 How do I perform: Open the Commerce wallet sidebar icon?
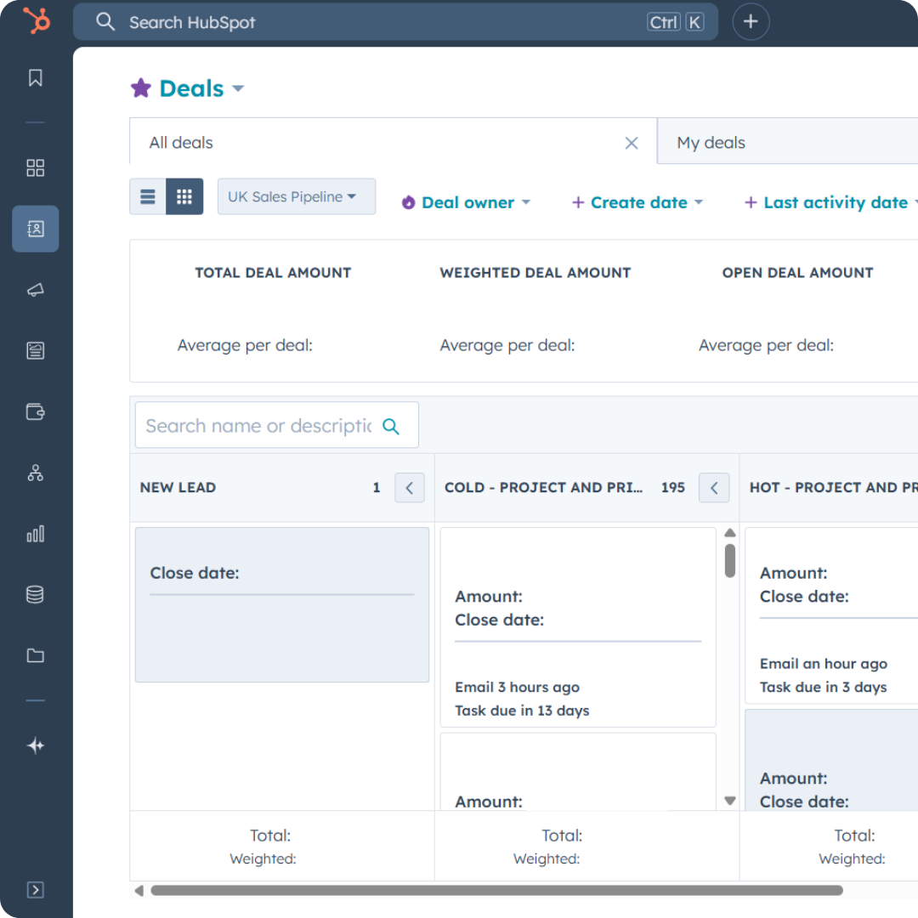click(x=35, y=411)
